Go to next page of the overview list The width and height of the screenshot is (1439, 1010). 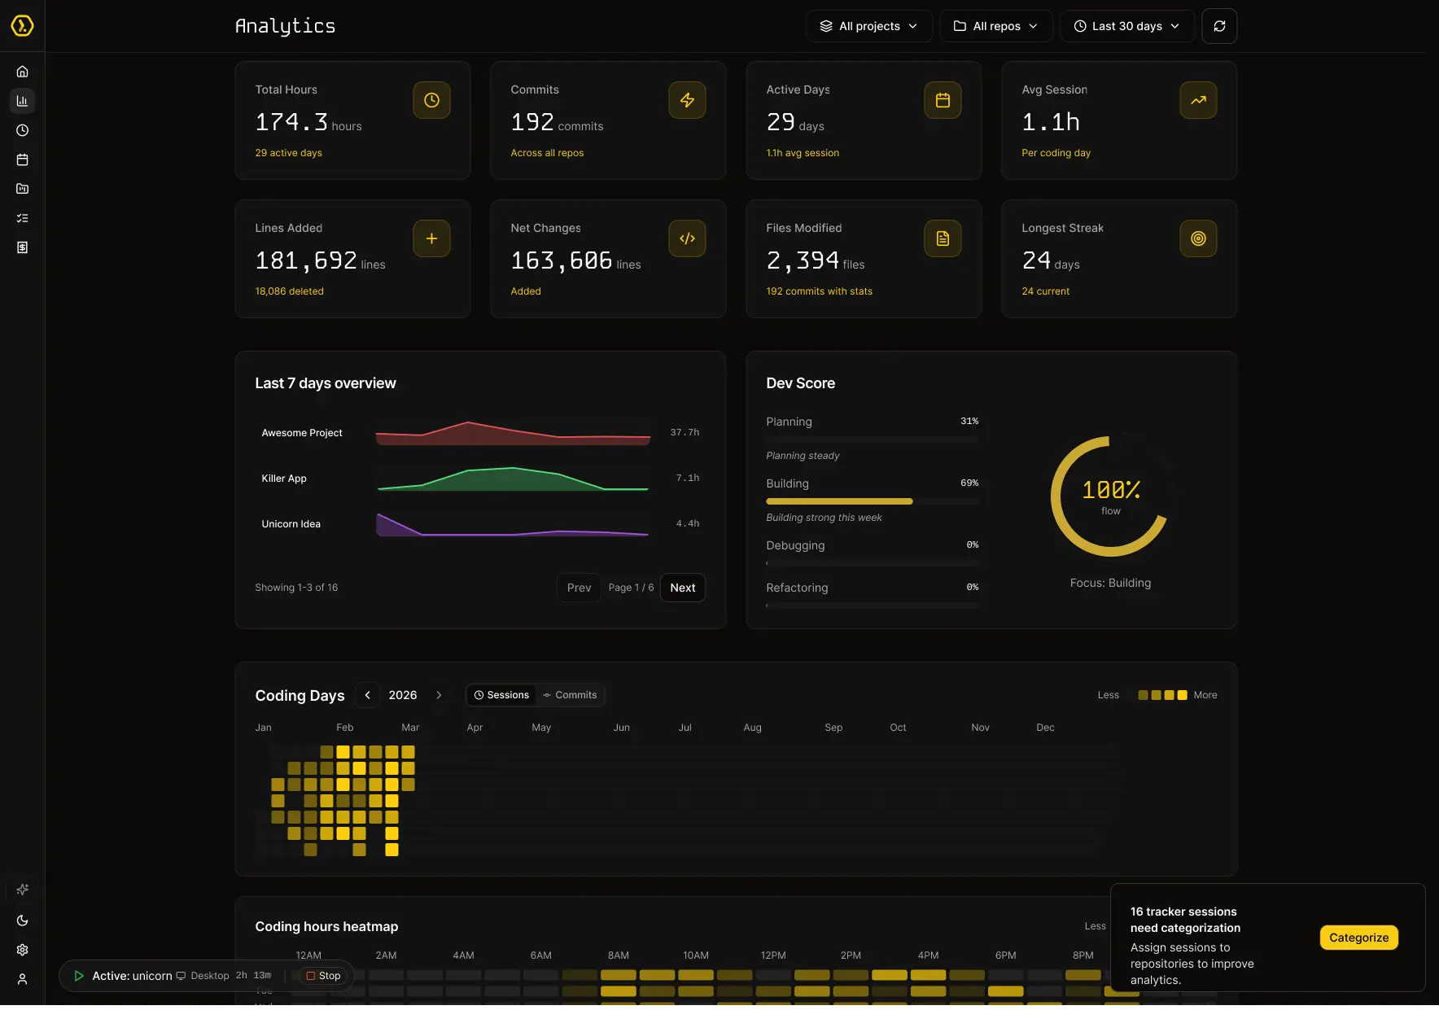click(682, 587)
